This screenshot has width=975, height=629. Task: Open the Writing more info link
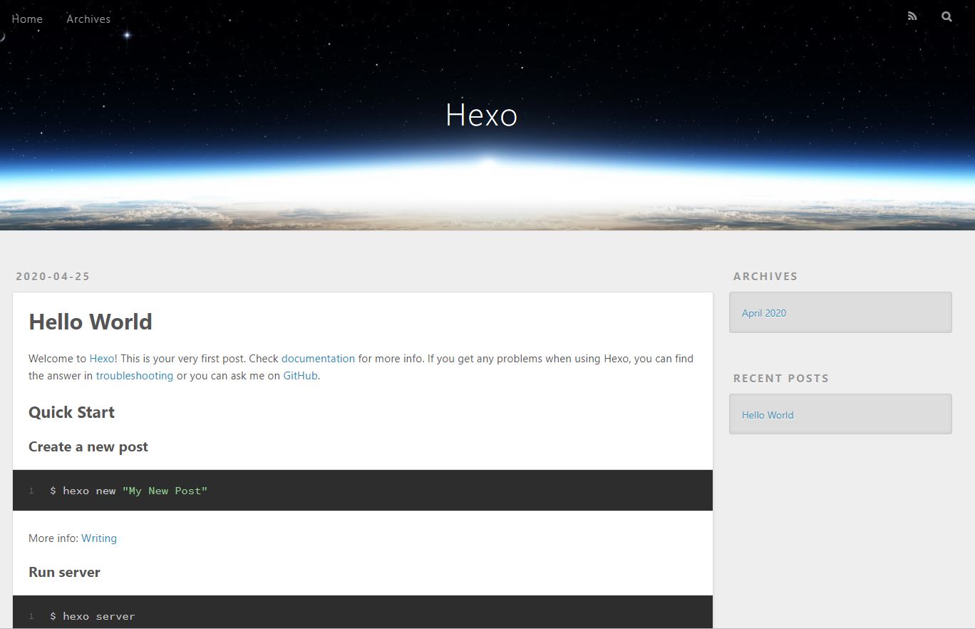pos(99,538)
